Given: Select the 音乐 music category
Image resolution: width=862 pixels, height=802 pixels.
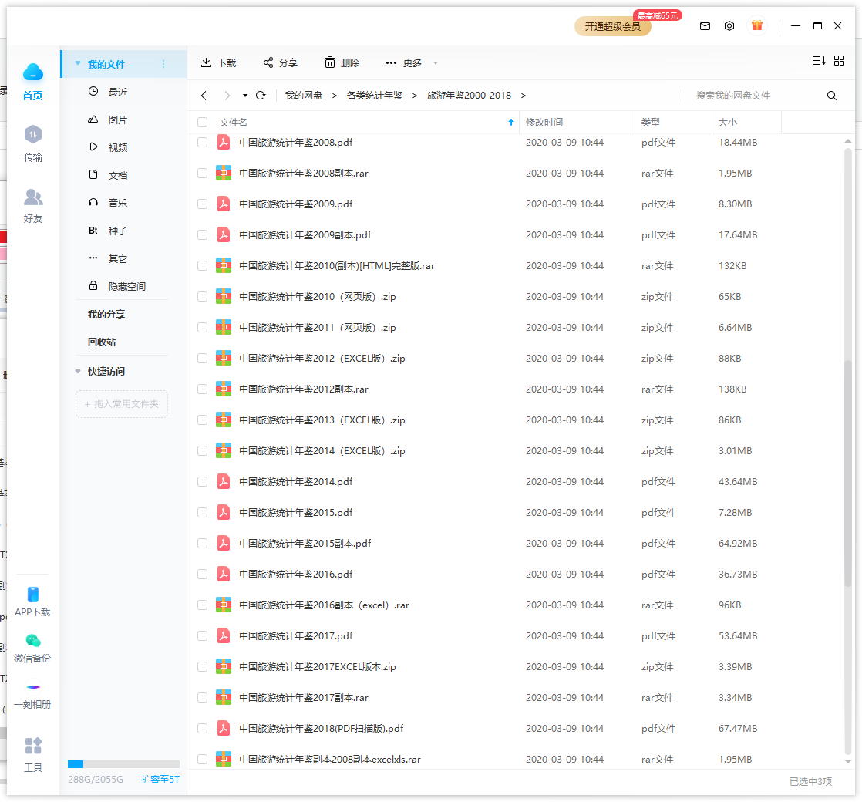Looking at the screenshot, I should point(108,203).
